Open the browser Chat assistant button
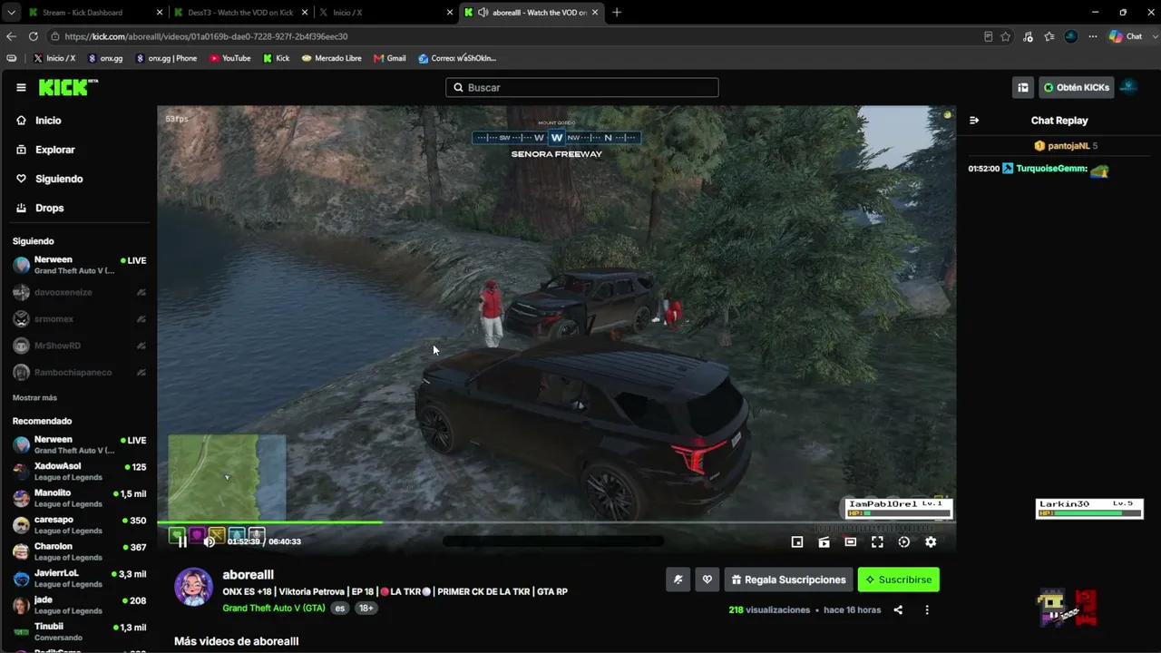The width and height of the screenshot is (1161, 653). pyautogui.click(x=1127, y=36)
